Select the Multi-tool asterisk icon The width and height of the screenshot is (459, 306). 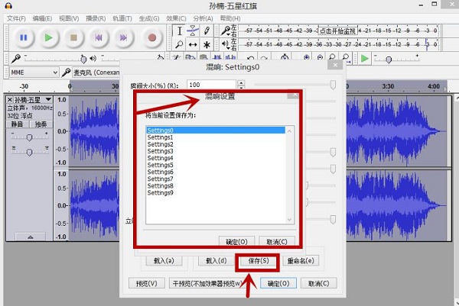(x=207, y=45)
